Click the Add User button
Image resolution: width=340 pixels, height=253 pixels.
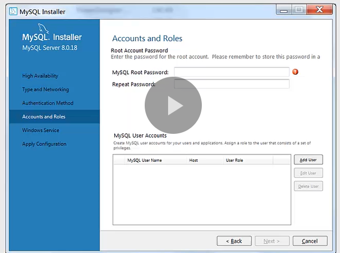tap(308, 160)
